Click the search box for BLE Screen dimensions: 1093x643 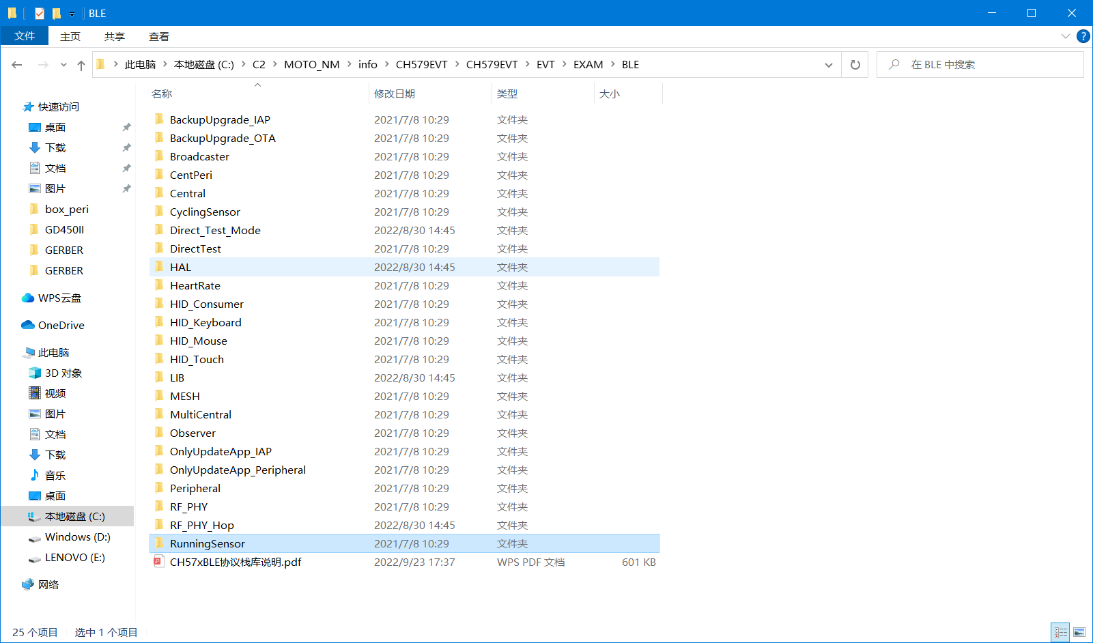point(980,65)
